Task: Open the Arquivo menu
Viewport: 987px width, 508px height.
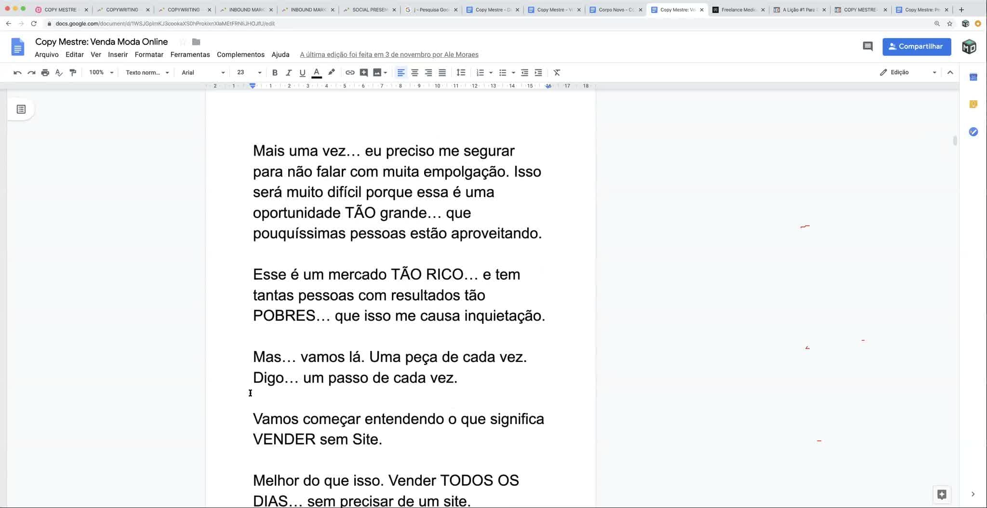Action: tap(47, 54)
